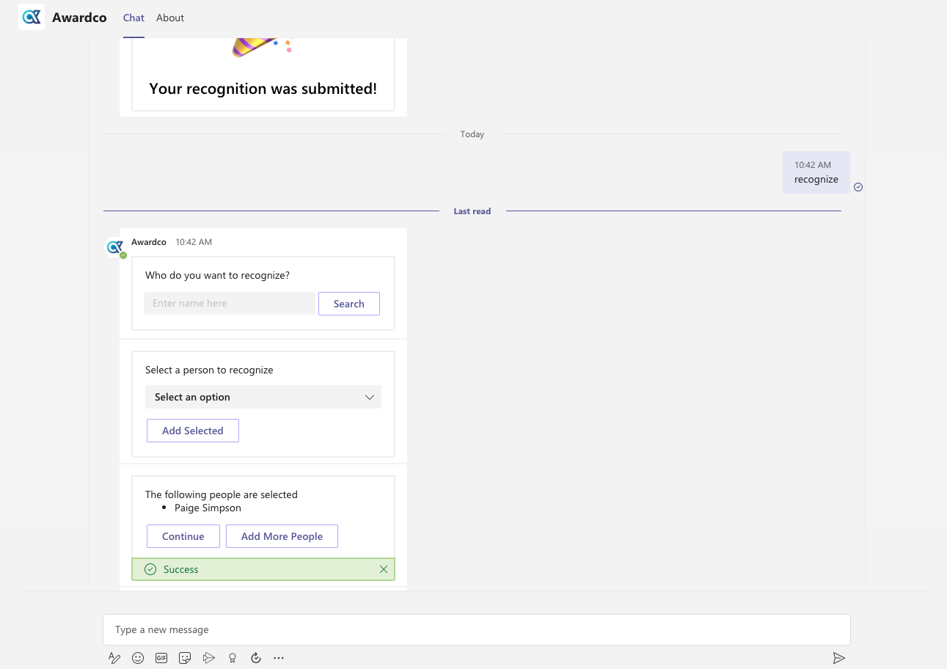
Task: Click the Awardco bot avatar
Action: point(114,248)
